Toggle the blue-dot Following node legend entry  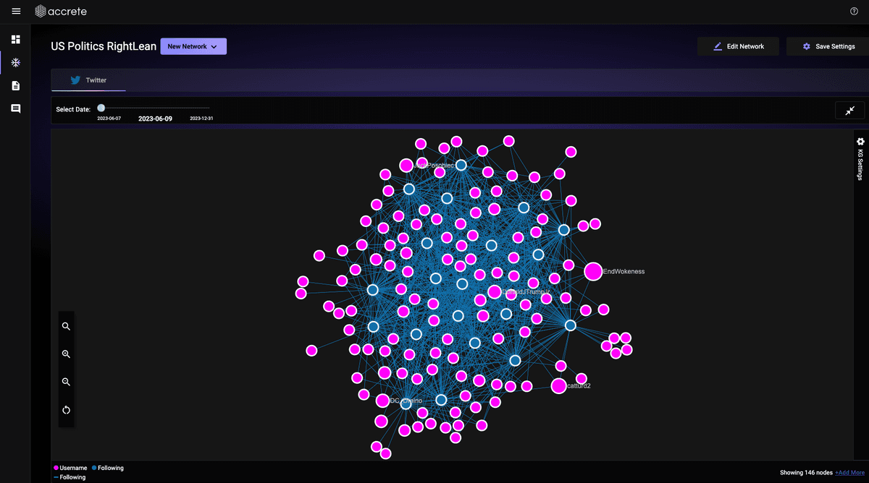click(107, 468)
